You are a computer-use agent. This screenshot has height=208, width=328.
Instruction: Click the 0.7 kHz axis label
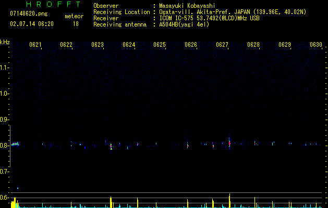[4, 172]
